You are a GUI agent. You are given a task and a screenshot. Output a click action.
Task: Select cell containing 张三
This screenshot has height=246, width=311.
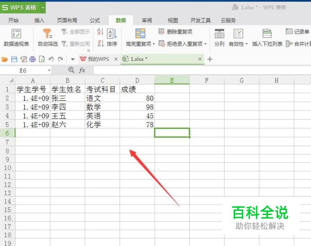(67, 98)
